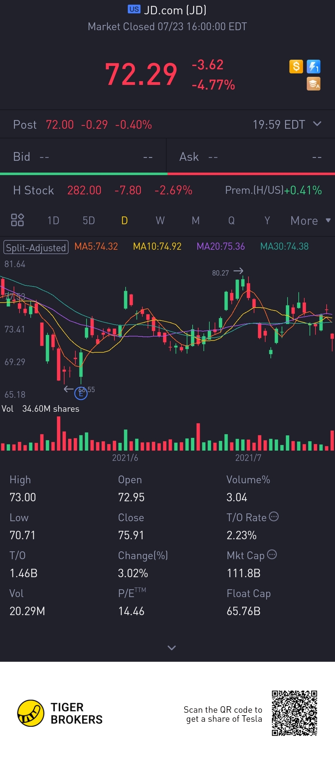Screen dimensions: 335x765
Task: Tap the H Stock price 282.00
Action: point(84,190)
